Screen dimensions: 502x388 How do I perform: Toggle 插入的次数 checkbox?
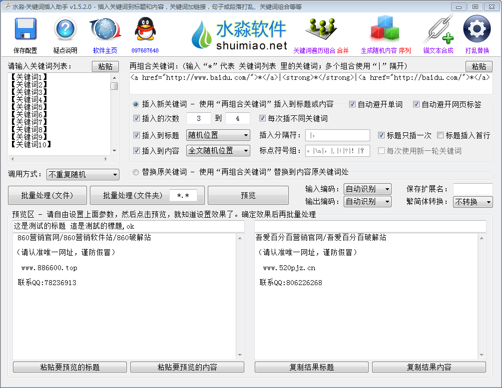[136, 118]
